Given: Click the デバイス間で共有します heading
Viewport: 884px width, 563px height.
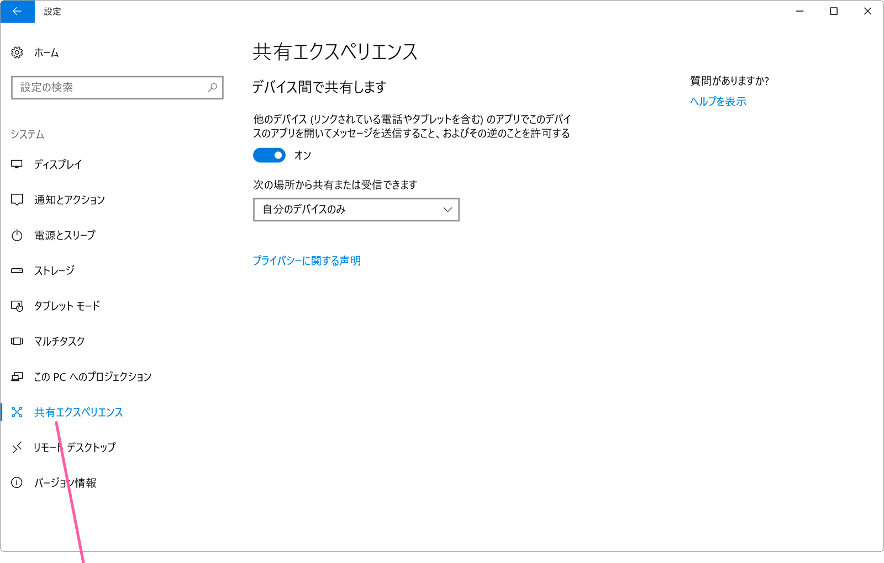Looking at the screenshot, I should pyautogui.click(x=319, y=87).
